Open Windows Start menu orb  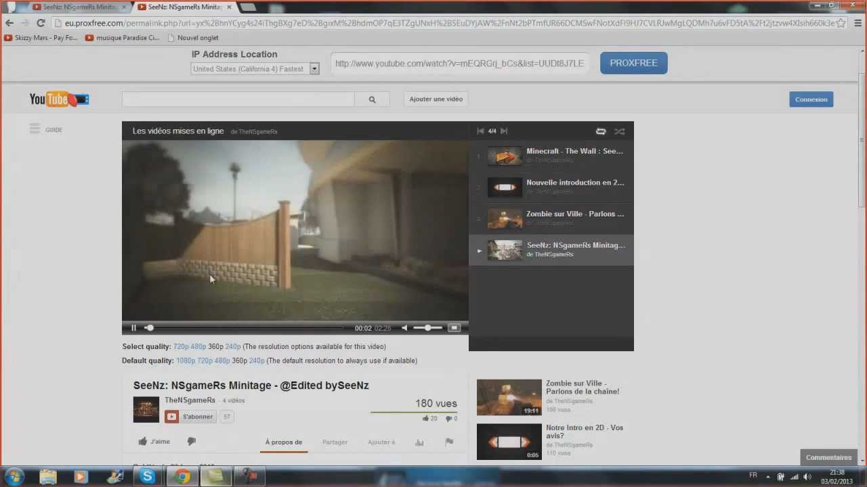click(x=14, y=476)
